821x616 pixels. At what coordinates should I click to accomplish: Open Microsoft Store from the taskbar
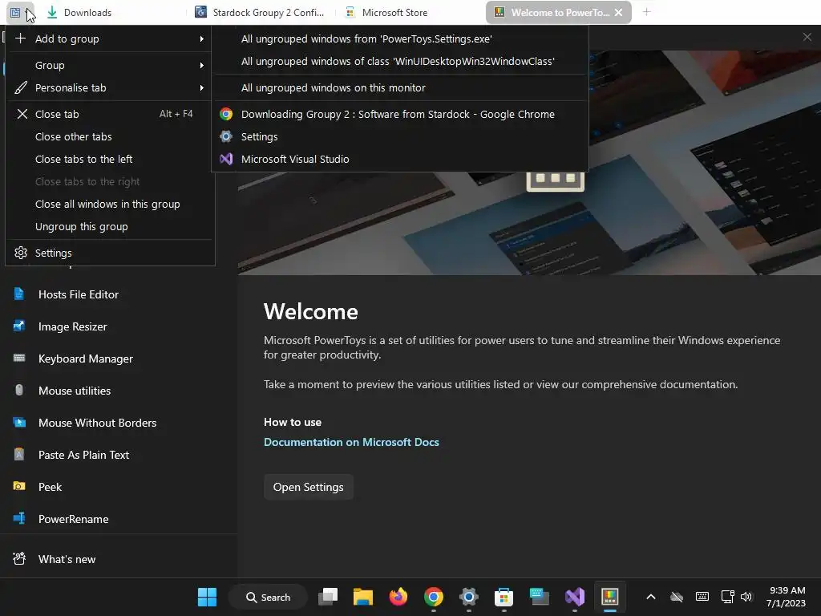[504, 597]
